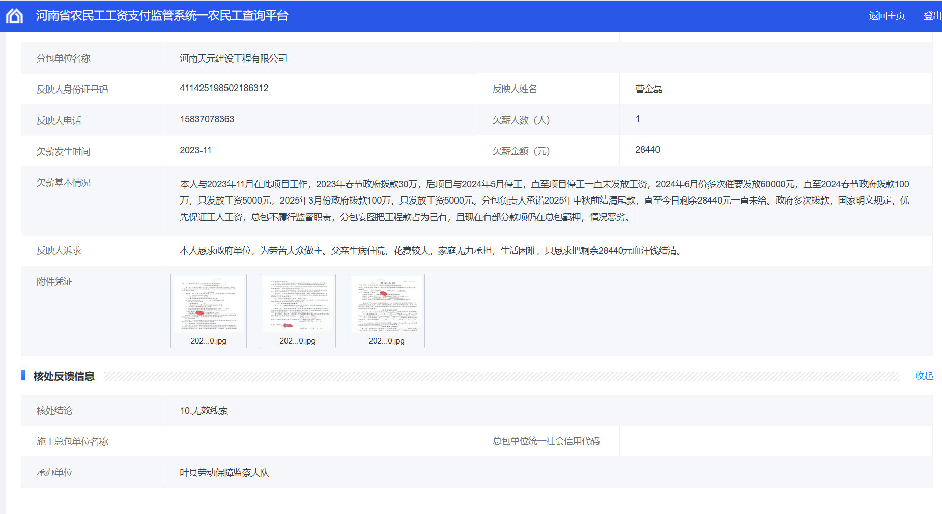Open the second attachment image thumbnail
The width and height of the screenshot is (942, 514).
click(298, 311)
